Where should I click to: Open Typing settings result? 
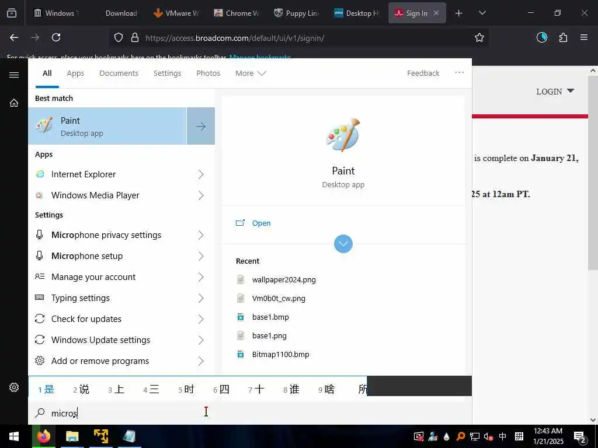click(81, 298)
